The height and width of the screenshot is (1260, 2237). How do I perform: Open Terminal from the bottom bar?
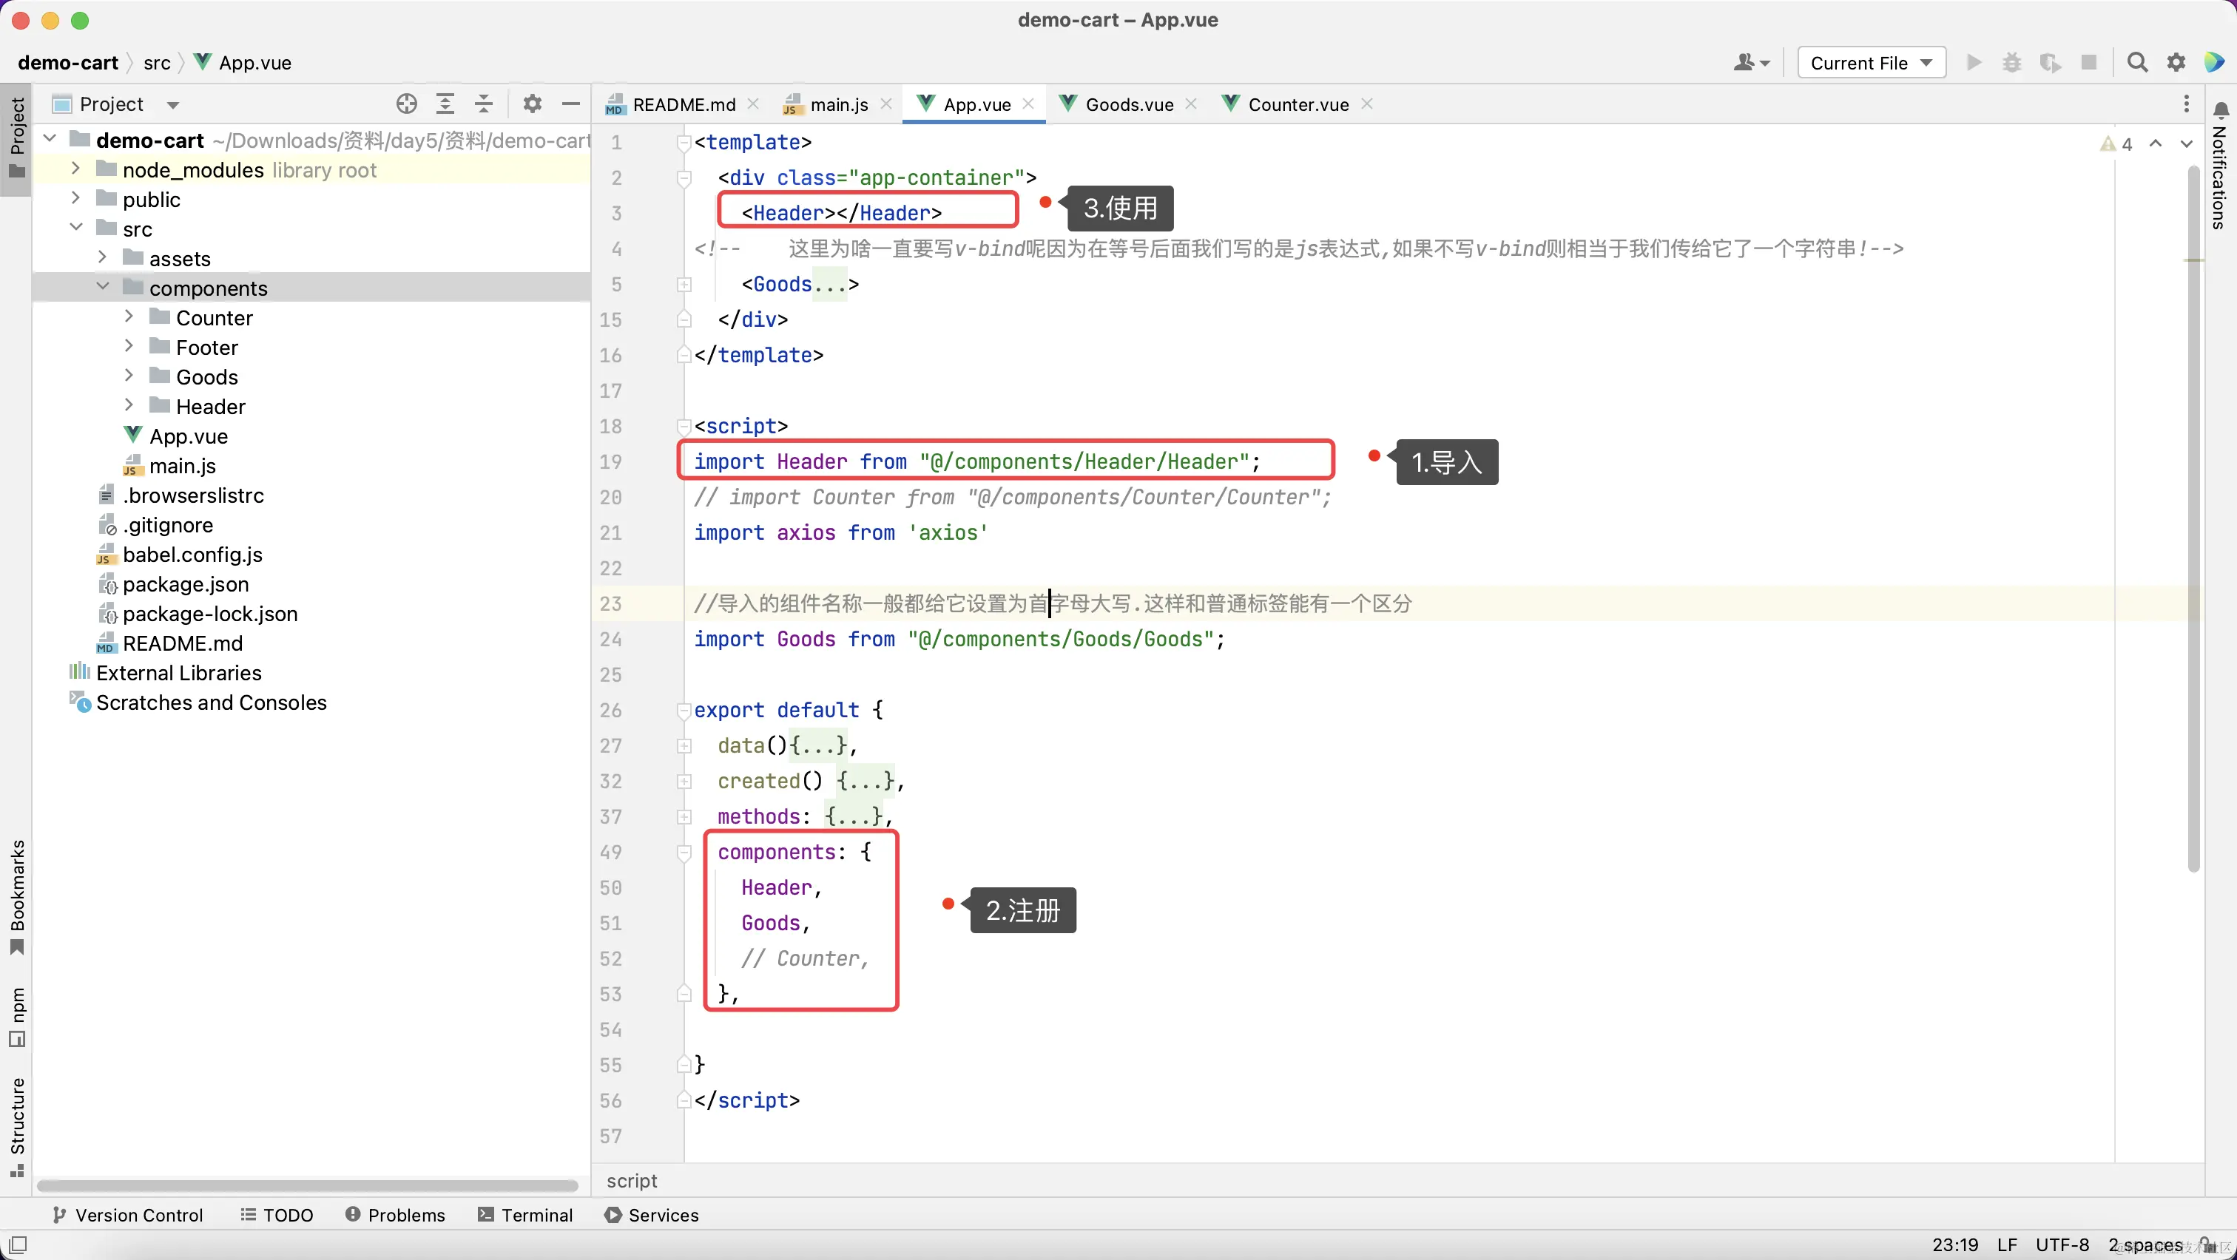526,1215
